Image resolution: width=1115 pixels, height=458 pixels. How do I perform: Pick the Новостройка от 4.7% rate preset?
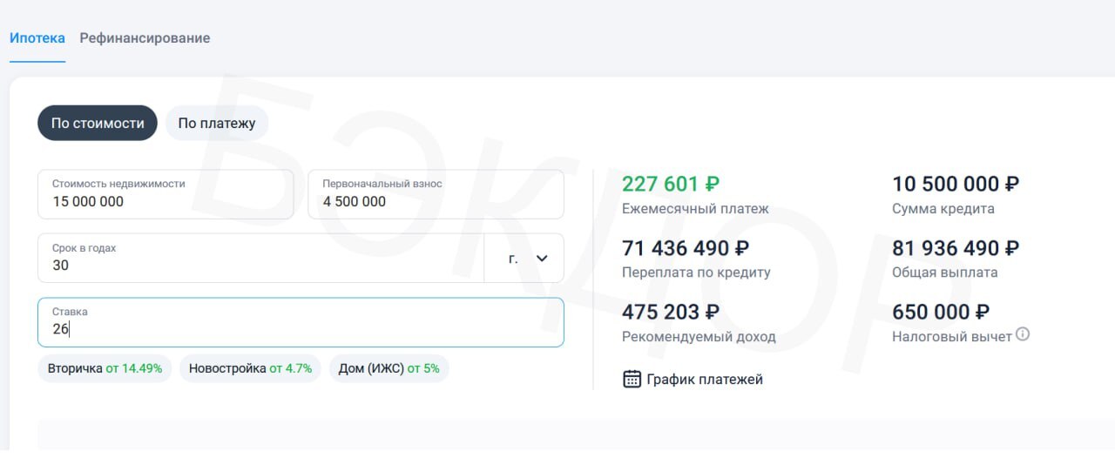click(x=250, y=368)
